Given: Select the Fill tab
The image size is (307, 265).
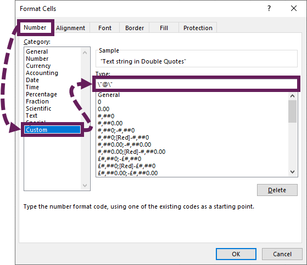Looking at the screenshot, I should point(164,28).
